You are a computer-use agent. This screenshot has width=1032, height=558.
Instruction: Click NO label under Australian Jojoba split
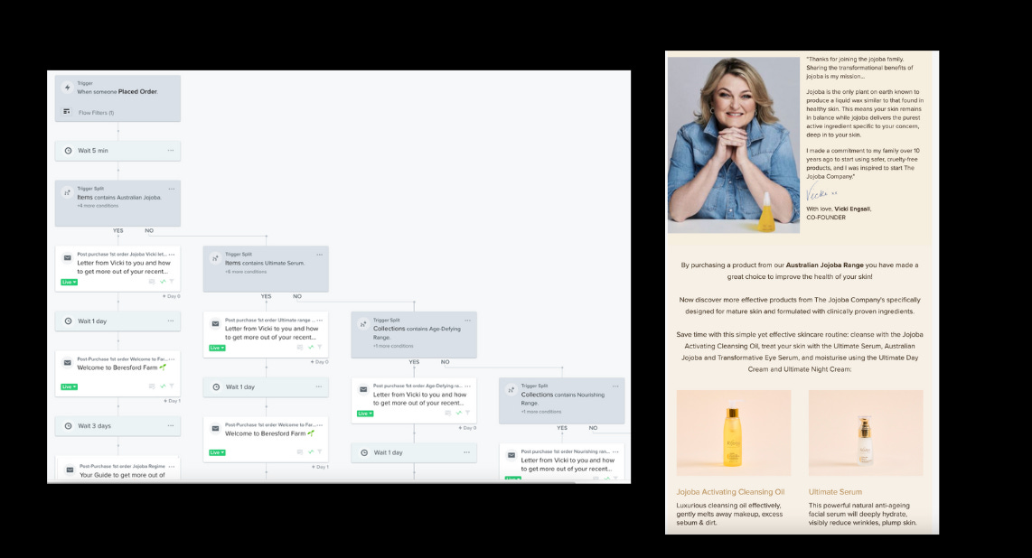[149, 230]
